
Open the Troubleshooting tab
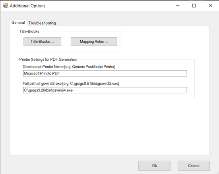pos(42,23)
